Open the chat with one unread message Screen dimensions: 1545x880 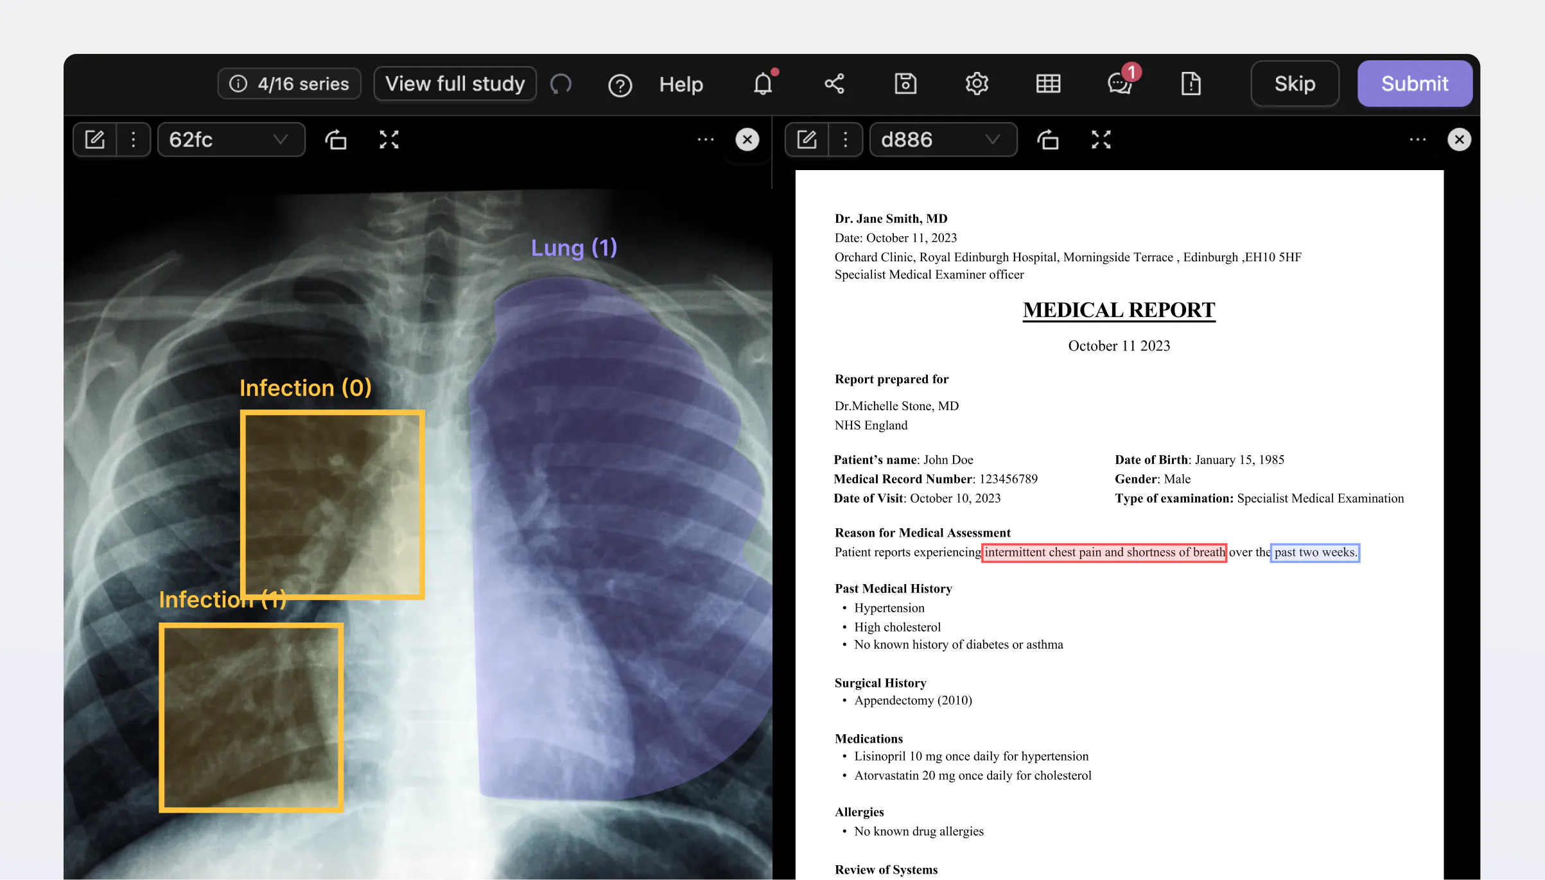click(1119, 84)
